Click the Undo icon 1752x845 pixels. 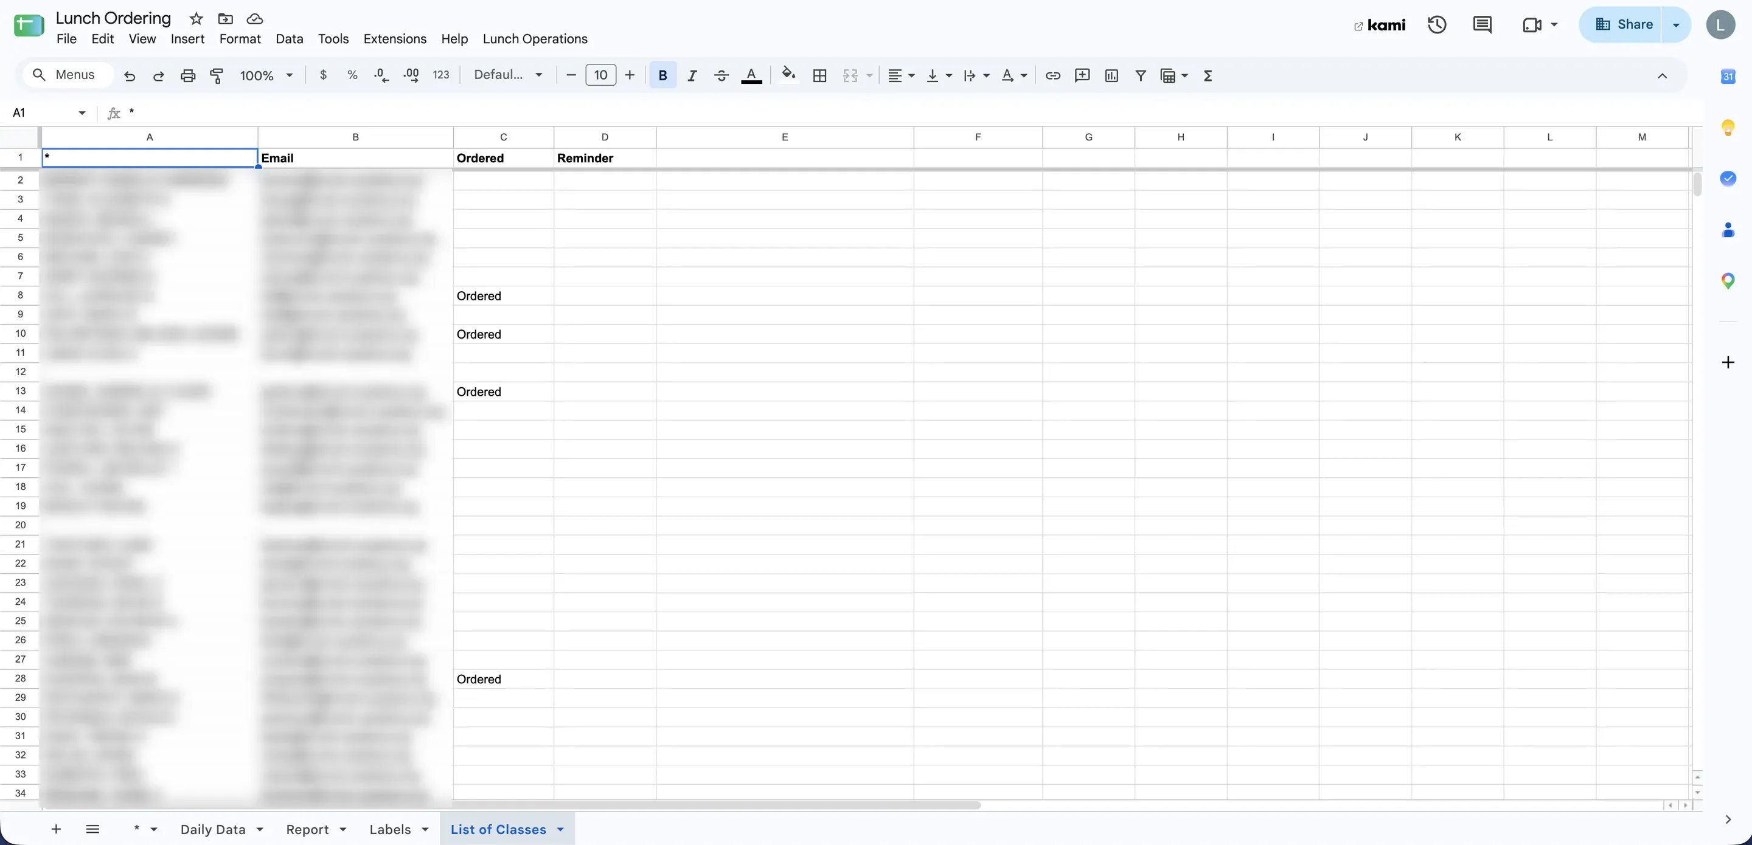click(129, 75)
